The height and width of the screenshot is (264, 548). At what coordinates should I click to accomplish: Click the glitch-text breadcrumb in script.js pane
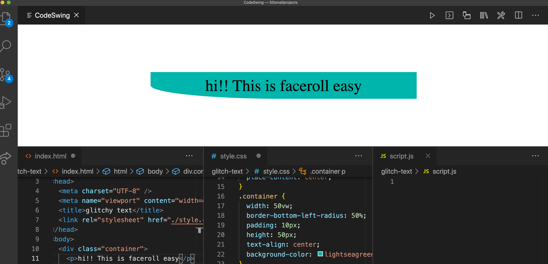396,171
